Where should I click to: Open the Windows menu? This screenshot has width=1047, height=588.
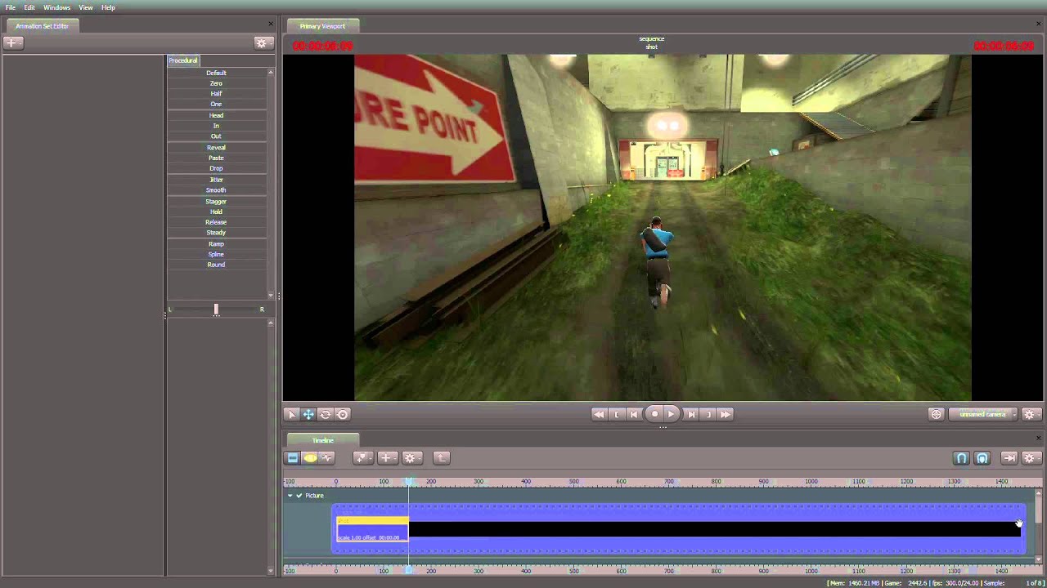point(56,7)
